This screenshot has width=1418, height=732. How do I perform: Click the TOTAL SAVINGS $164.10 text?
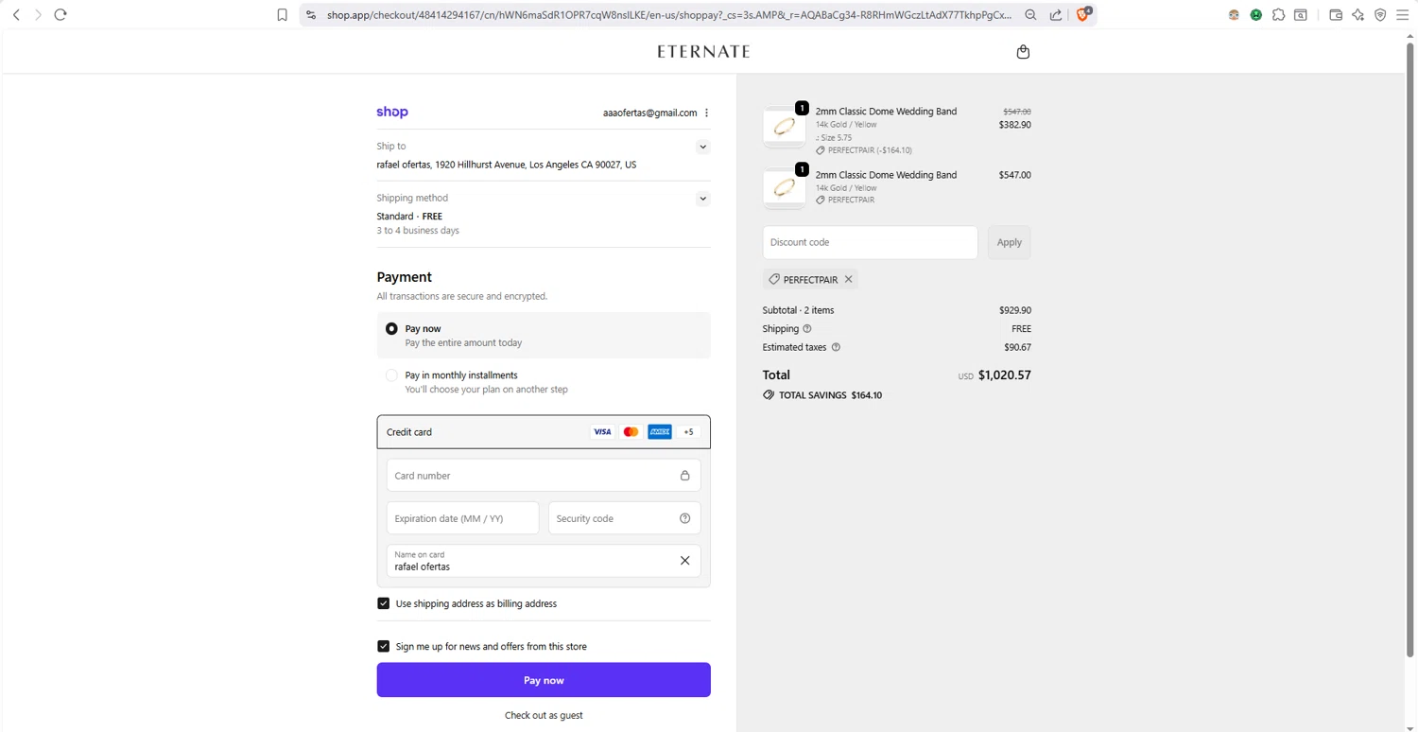point(830,395)
